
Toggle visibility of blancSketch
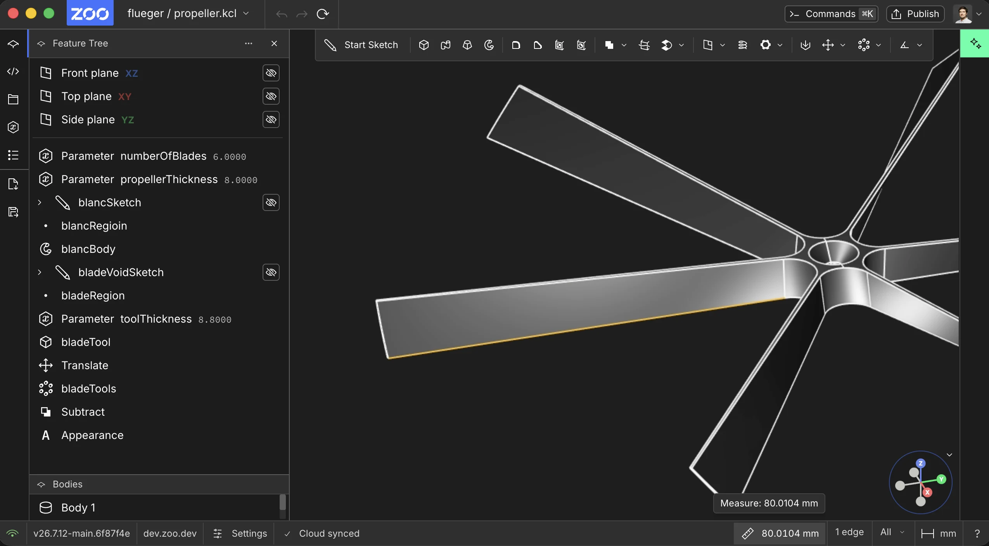point(271,202)
